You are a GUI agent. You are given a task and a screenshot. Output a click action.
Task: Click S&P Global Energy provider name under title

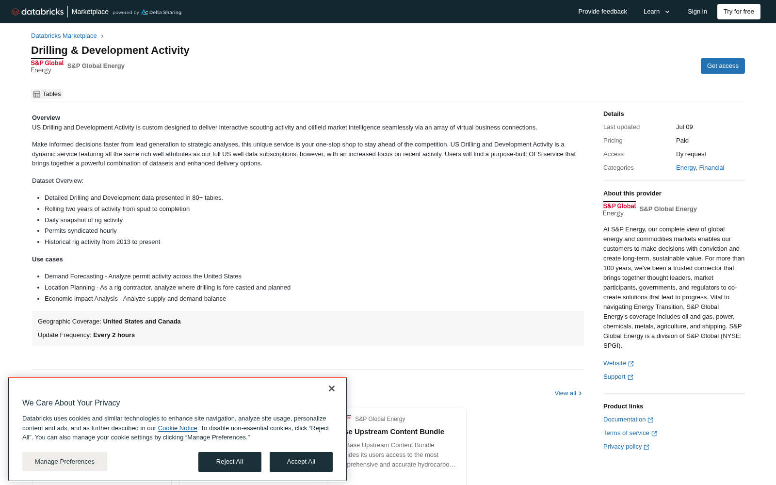pyautogui.click(x=96, y=66)
